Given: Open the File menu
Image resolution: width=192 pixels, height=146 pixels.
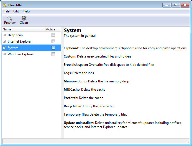Looking at the screenshot, I should [7, 11].
